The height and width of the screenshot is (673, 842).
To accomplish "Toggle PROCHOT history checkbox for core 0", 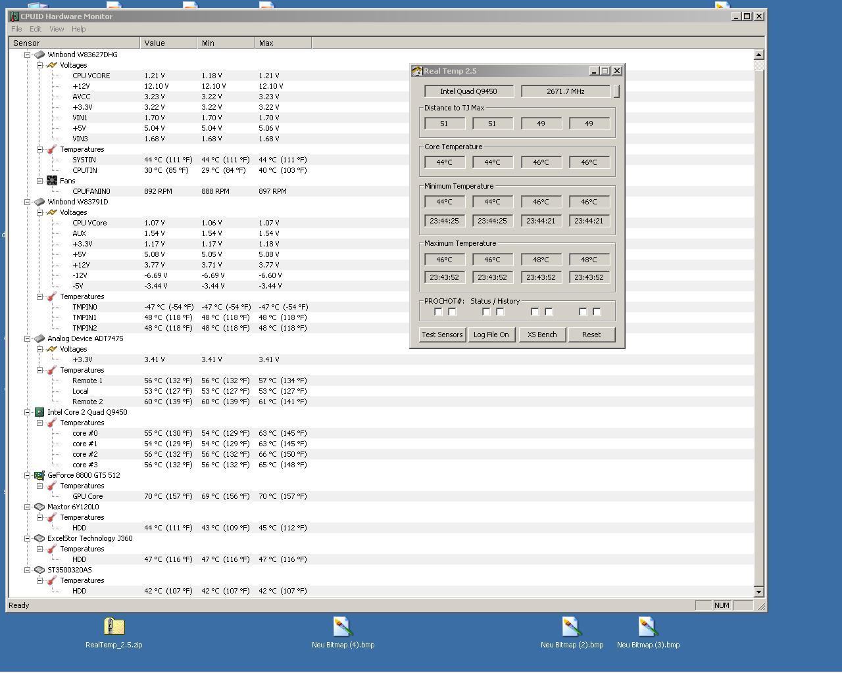I will [452, 312].
